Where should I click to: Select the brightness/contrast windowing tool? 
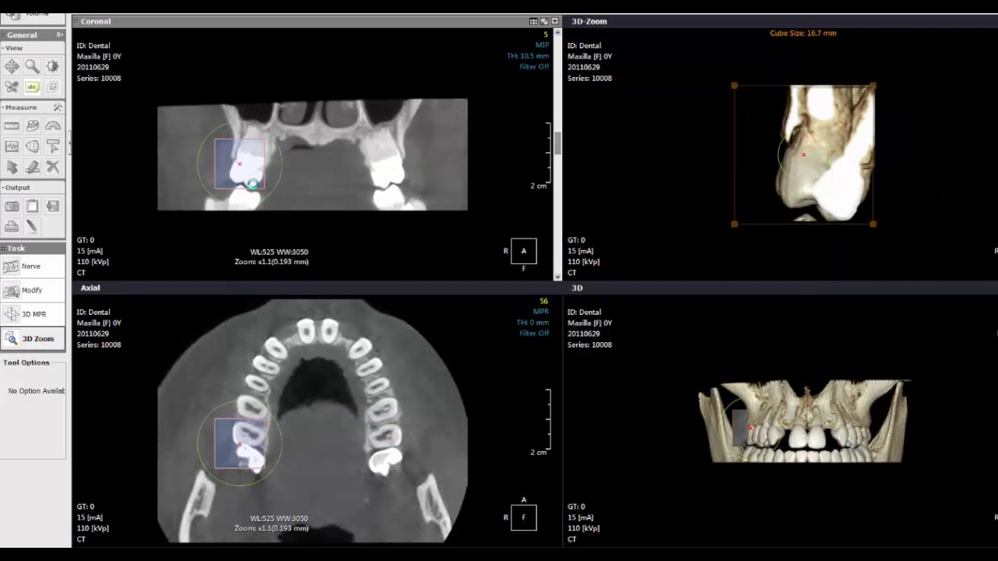52,66
